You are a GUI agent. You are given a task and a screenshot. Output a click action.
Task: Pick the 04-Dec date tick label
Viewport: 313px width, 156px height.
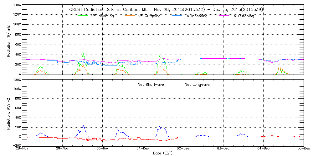[263, 149]
